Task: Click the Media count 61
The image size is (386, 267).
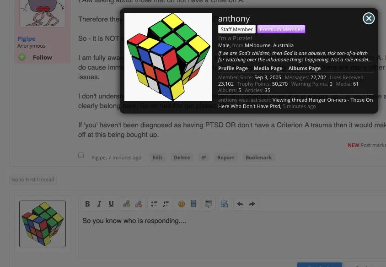Action: pyautogui.click(x=356, y=84)
